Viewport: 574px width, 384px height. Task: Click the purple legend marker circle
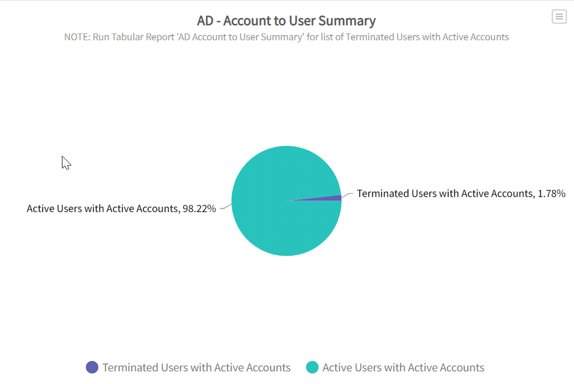tap(92, 367)
